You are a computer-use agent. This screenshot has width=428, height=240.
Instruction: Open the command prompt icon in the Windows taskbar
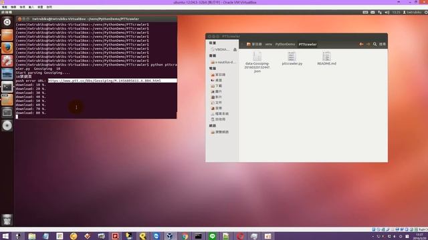click(198, 236)
